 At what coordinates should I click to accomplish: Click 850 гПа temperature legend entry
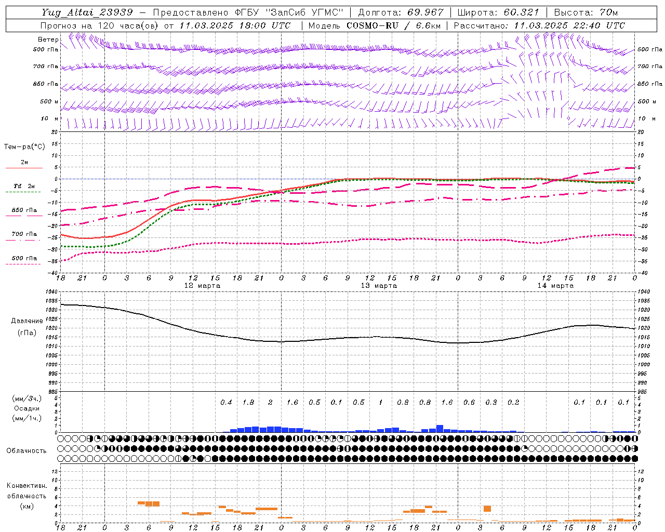(x=24, y=210)
